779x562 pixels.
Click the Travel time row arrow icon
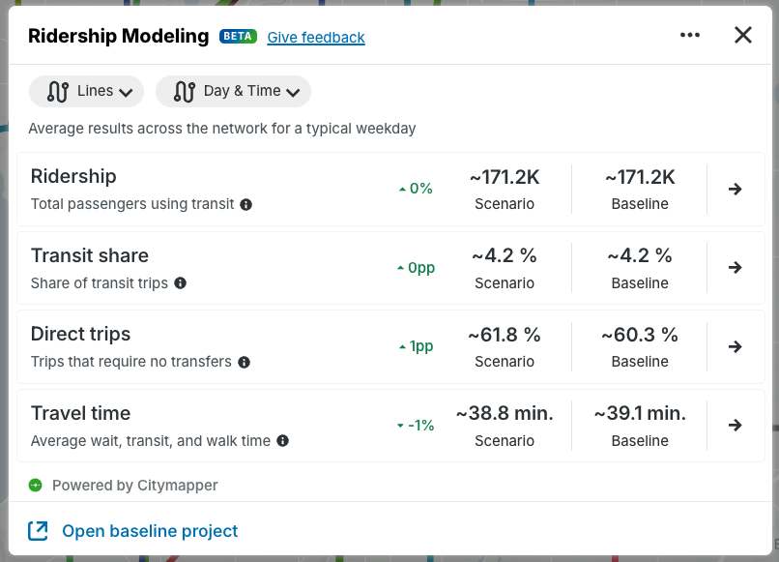coord(735,426)
